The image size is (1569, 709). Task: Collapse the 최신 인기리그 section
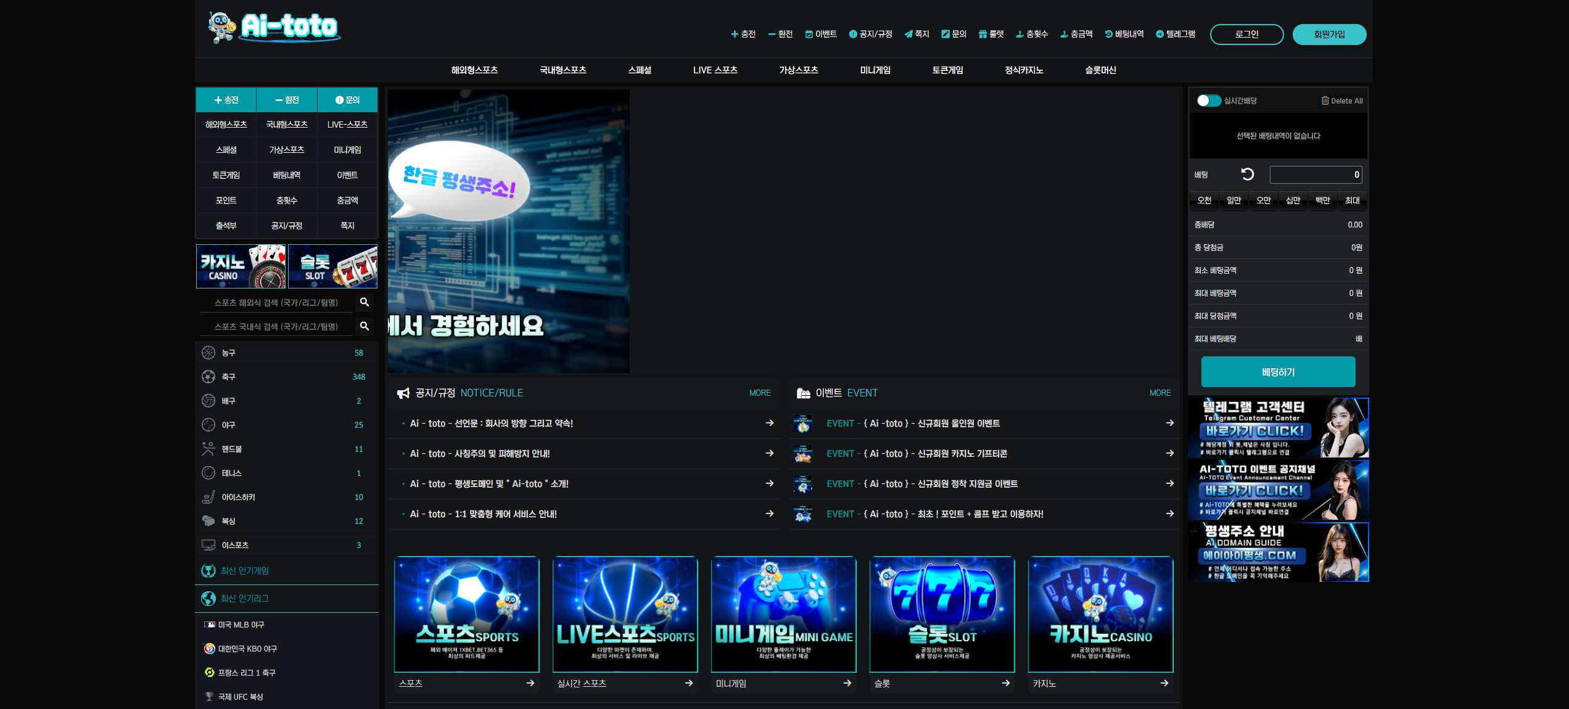click(x=287, y=599)
